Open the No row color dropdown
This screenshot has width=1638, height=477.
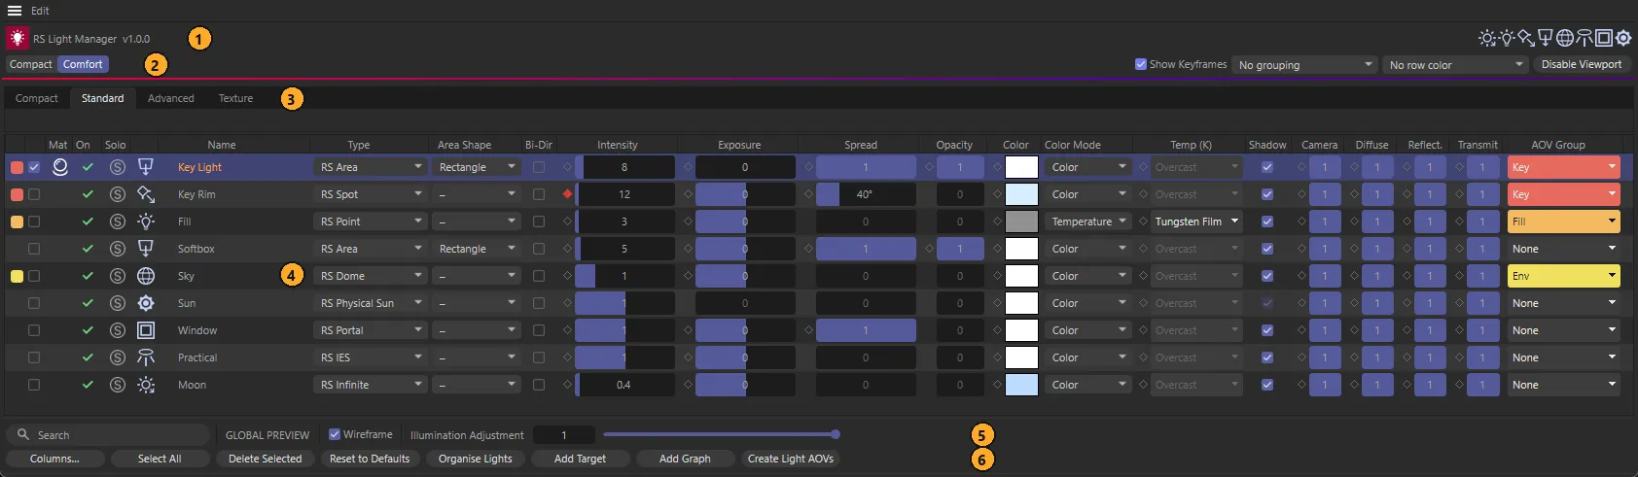(x=1455, y=65)
